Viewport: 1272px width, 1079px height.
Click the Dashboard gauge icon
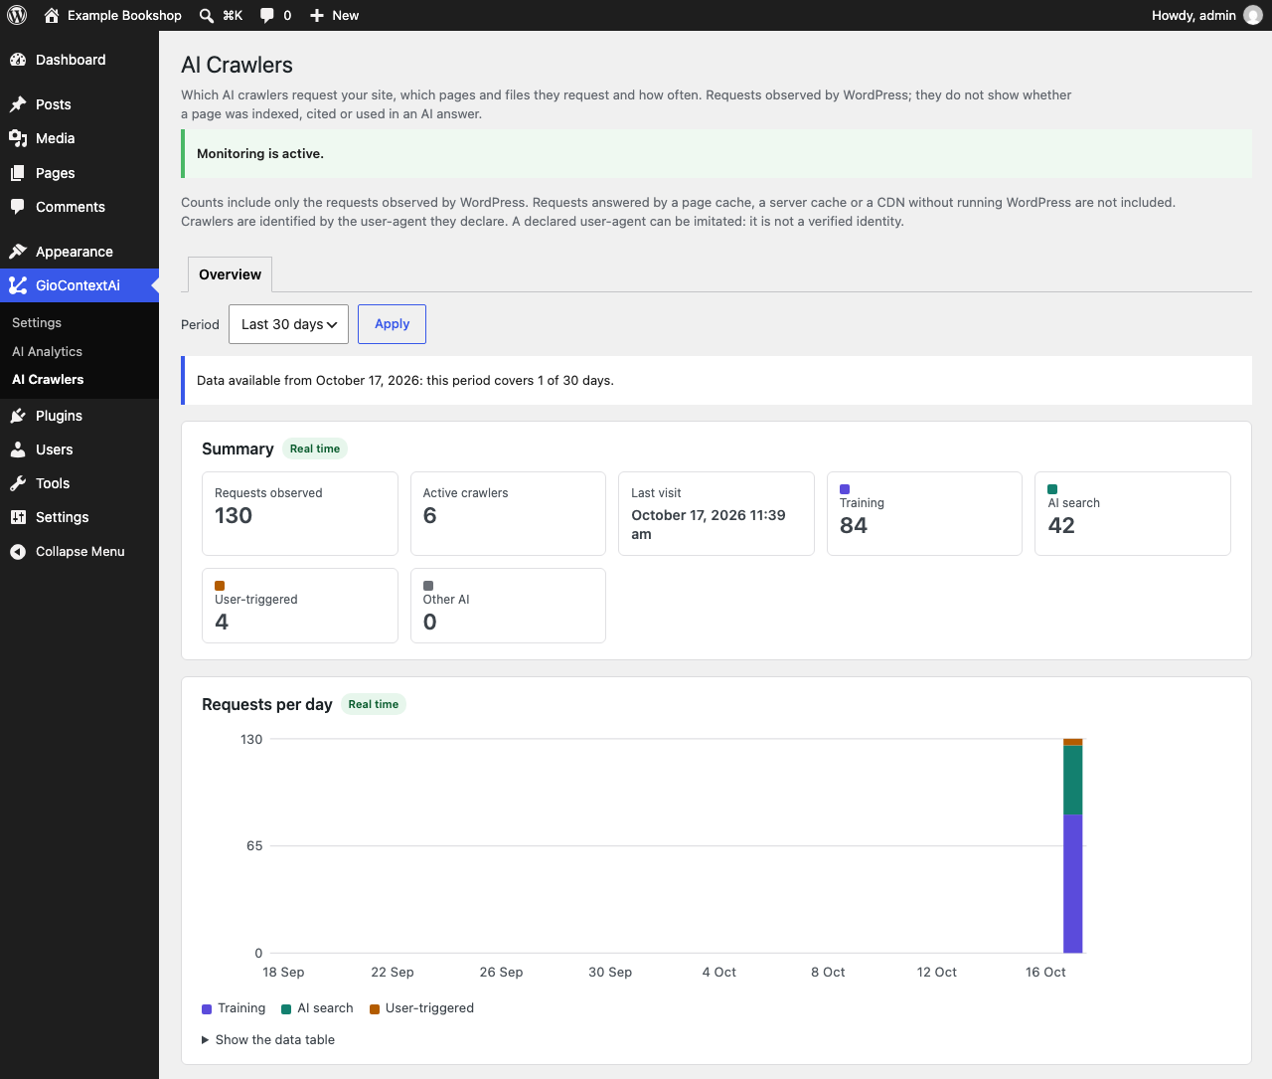point(18,60)
